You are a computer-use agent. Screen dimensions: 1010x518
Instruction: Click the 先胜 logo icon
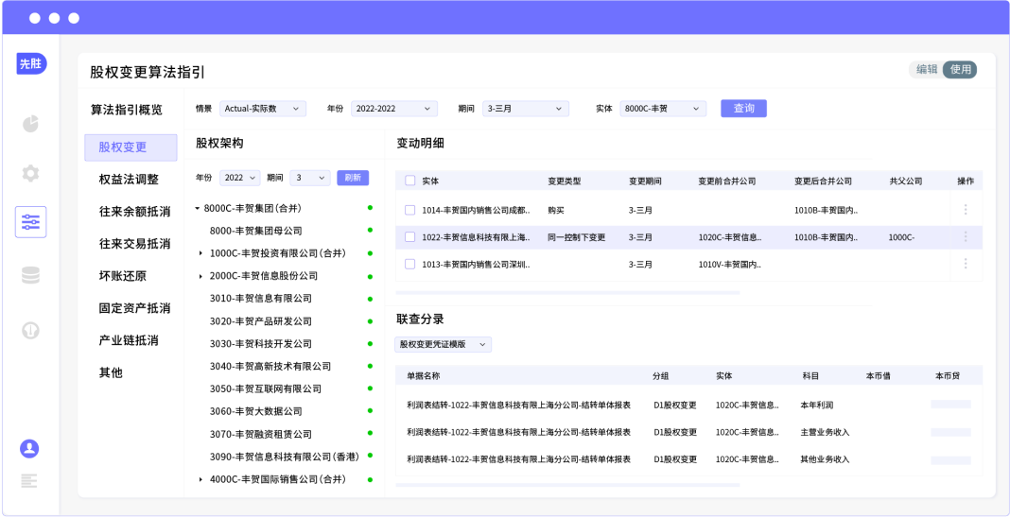click(x=30, y=64)
